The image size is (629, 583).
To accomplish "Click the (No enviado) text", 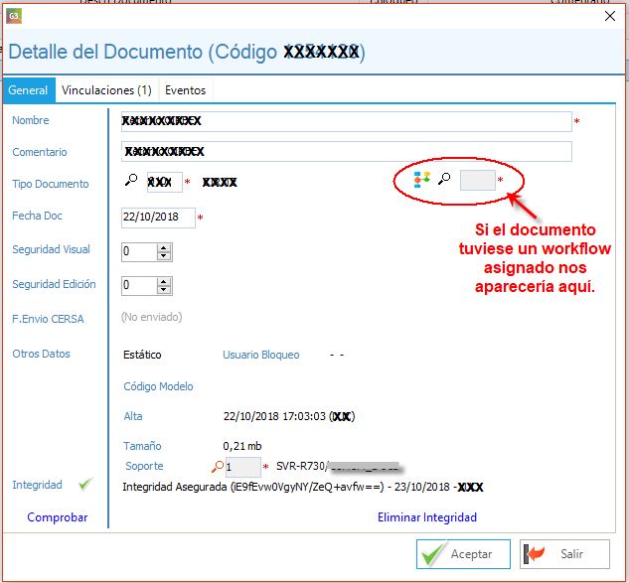I will click(152, 317).
